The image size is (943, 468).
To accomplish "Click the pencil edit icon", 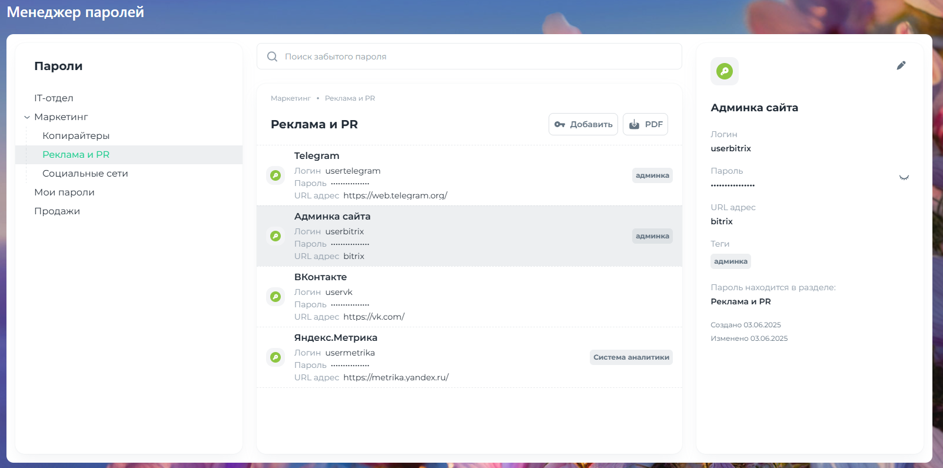I will click(x=901, y=65).
